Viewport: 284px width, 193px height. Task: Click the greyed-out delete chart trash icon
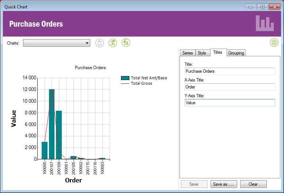point(99,43)
